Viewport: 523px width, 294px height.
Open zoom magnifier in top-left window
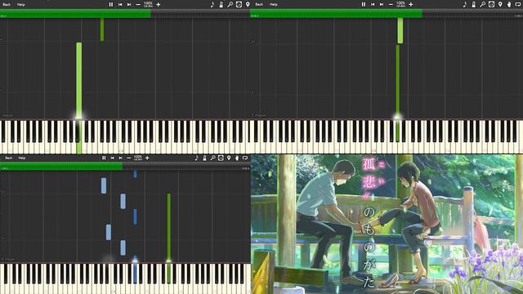click(x=230, y=4)
